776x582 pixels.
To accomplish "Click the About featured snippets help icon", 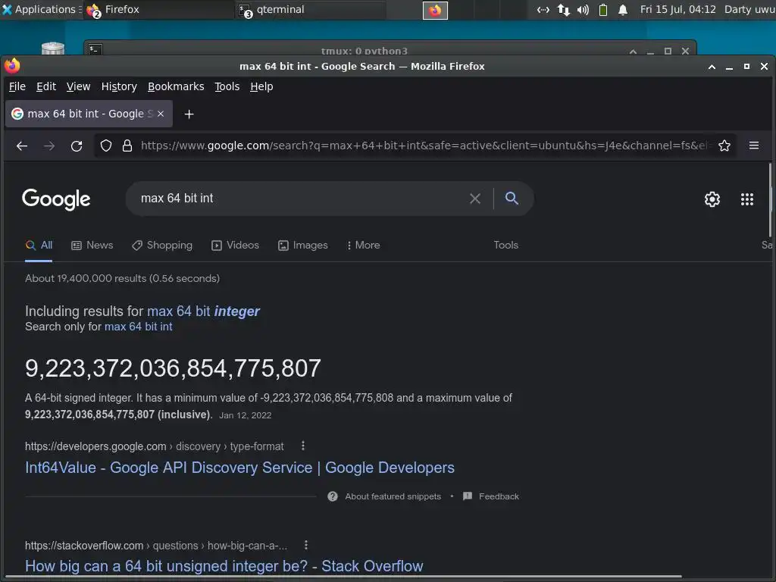I will pos(333,496).
